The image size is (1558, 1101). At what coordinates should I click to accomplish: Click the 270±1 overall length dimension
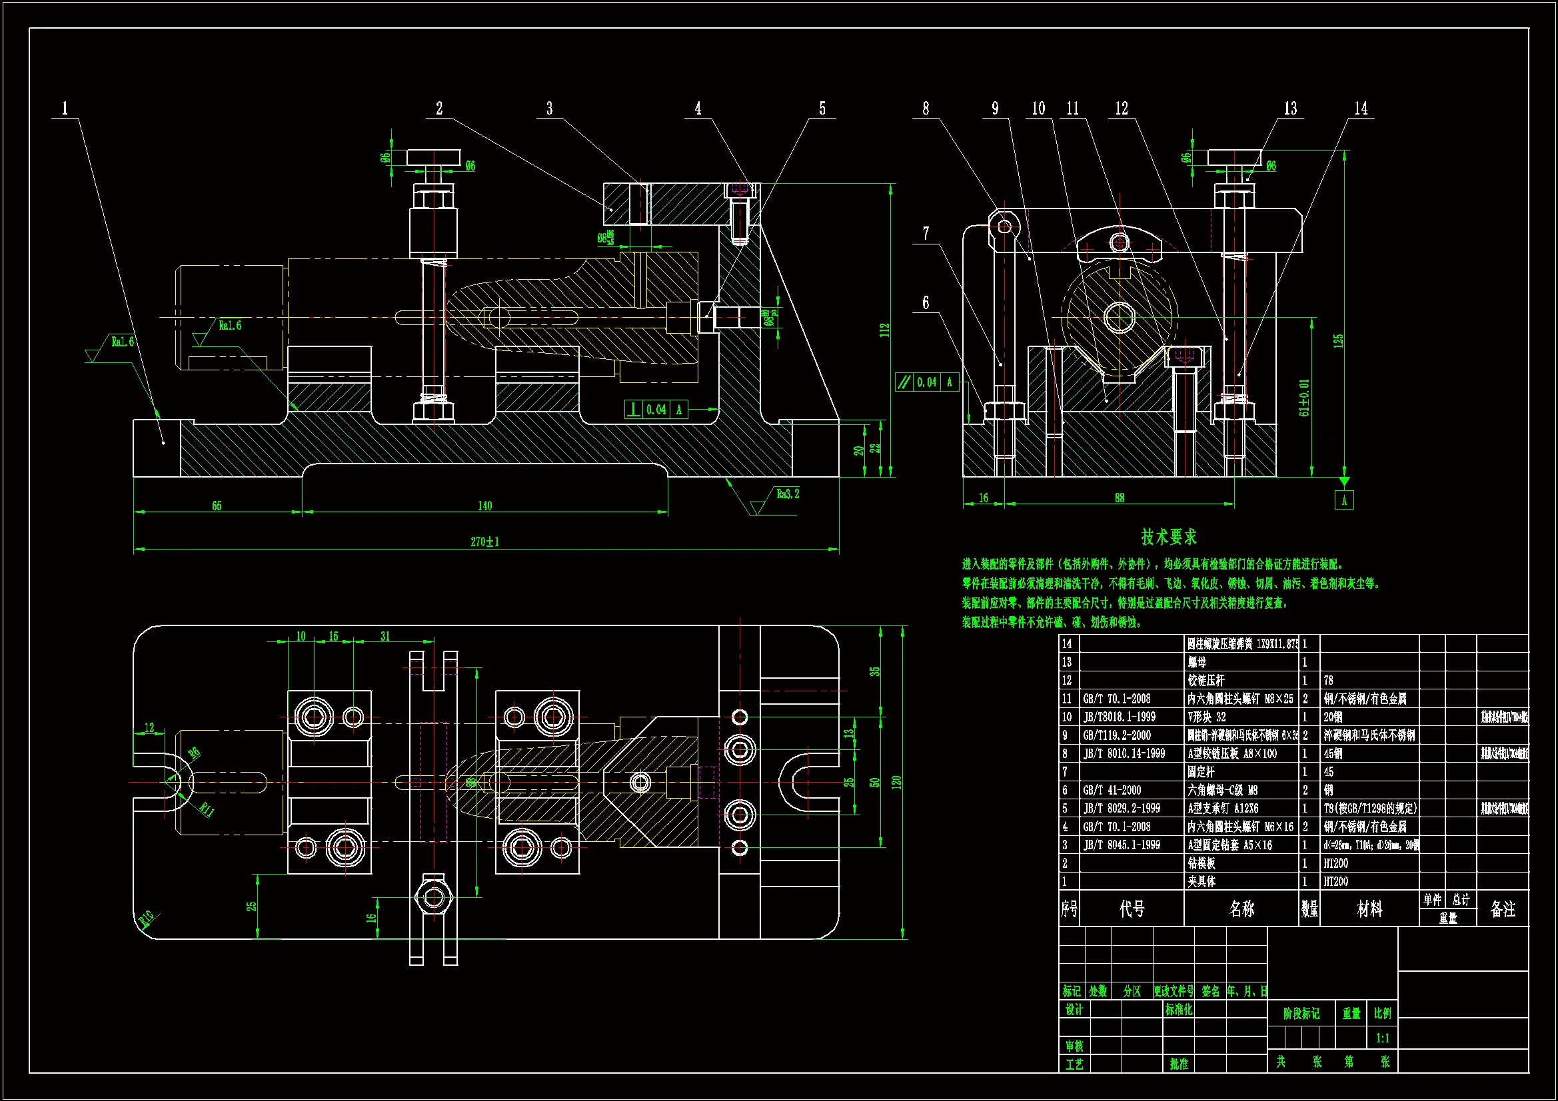pyautogui.click(x=484, y=542)
